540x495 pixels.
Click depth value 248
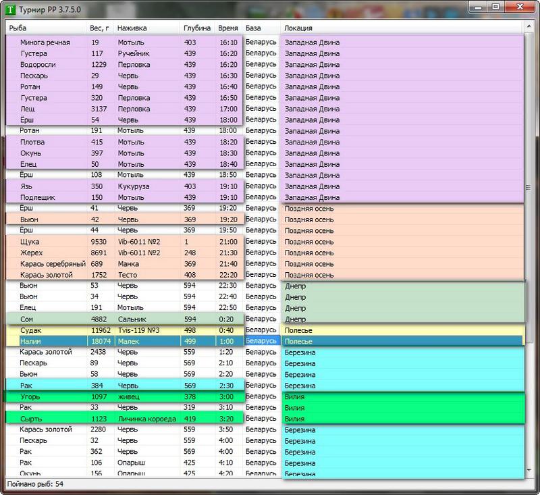point(190,253)
